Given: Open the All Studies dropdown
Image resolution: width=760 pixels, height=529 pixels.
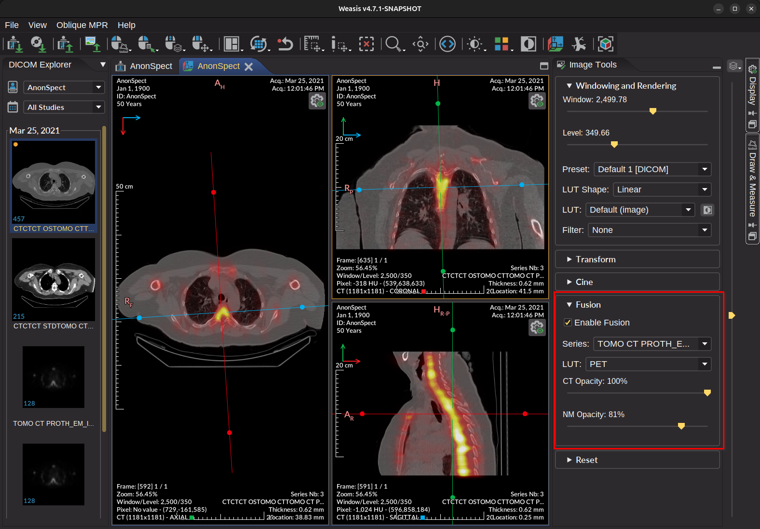Looking at the screenshot, I should (x=64, y=107).
